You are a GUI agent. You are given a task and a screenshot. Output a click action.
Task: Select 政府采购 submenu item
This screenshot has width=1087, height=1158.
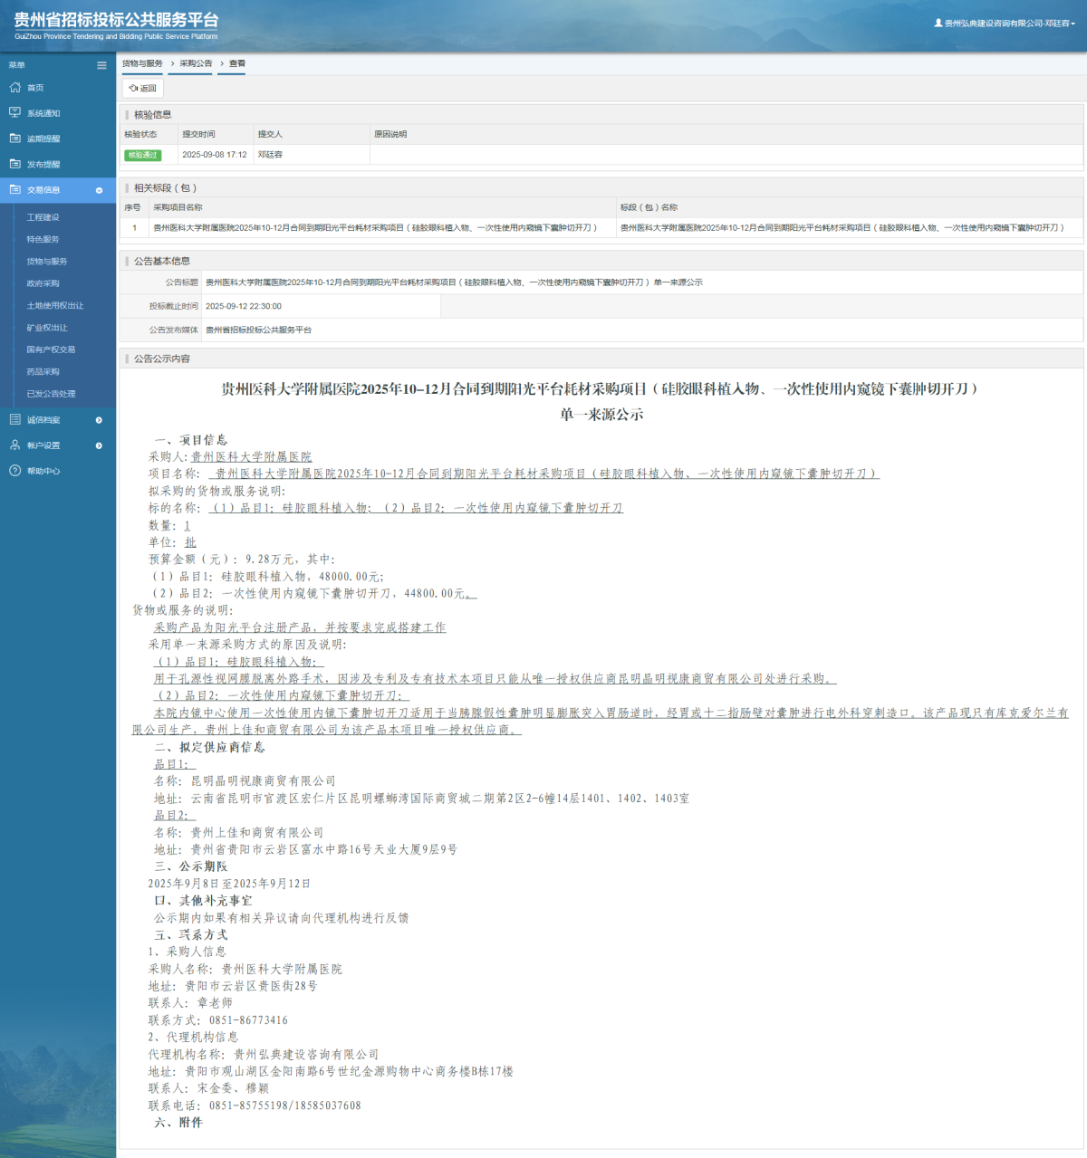pos(43,283)
